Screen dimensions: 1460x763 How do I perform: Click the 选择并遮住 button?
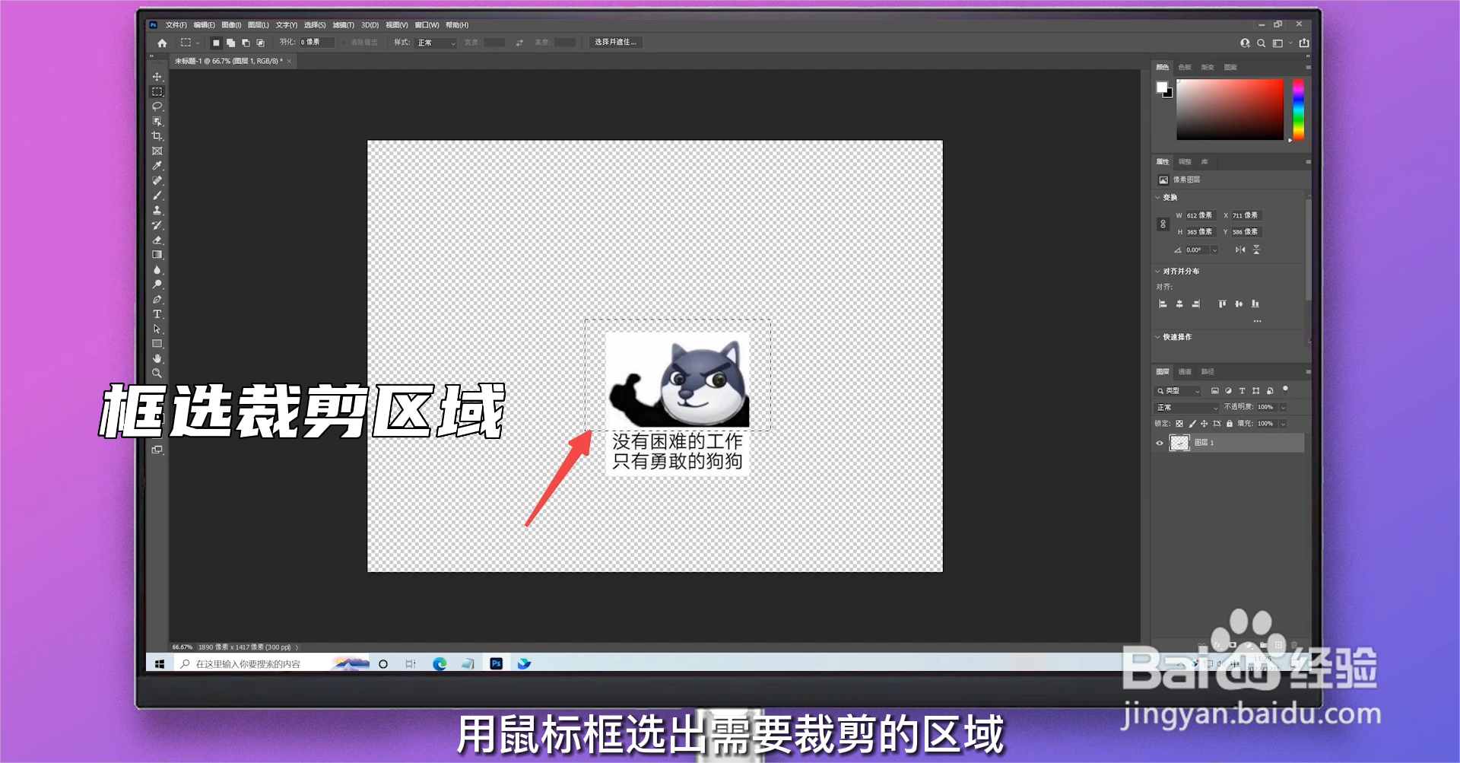(615, 43)
